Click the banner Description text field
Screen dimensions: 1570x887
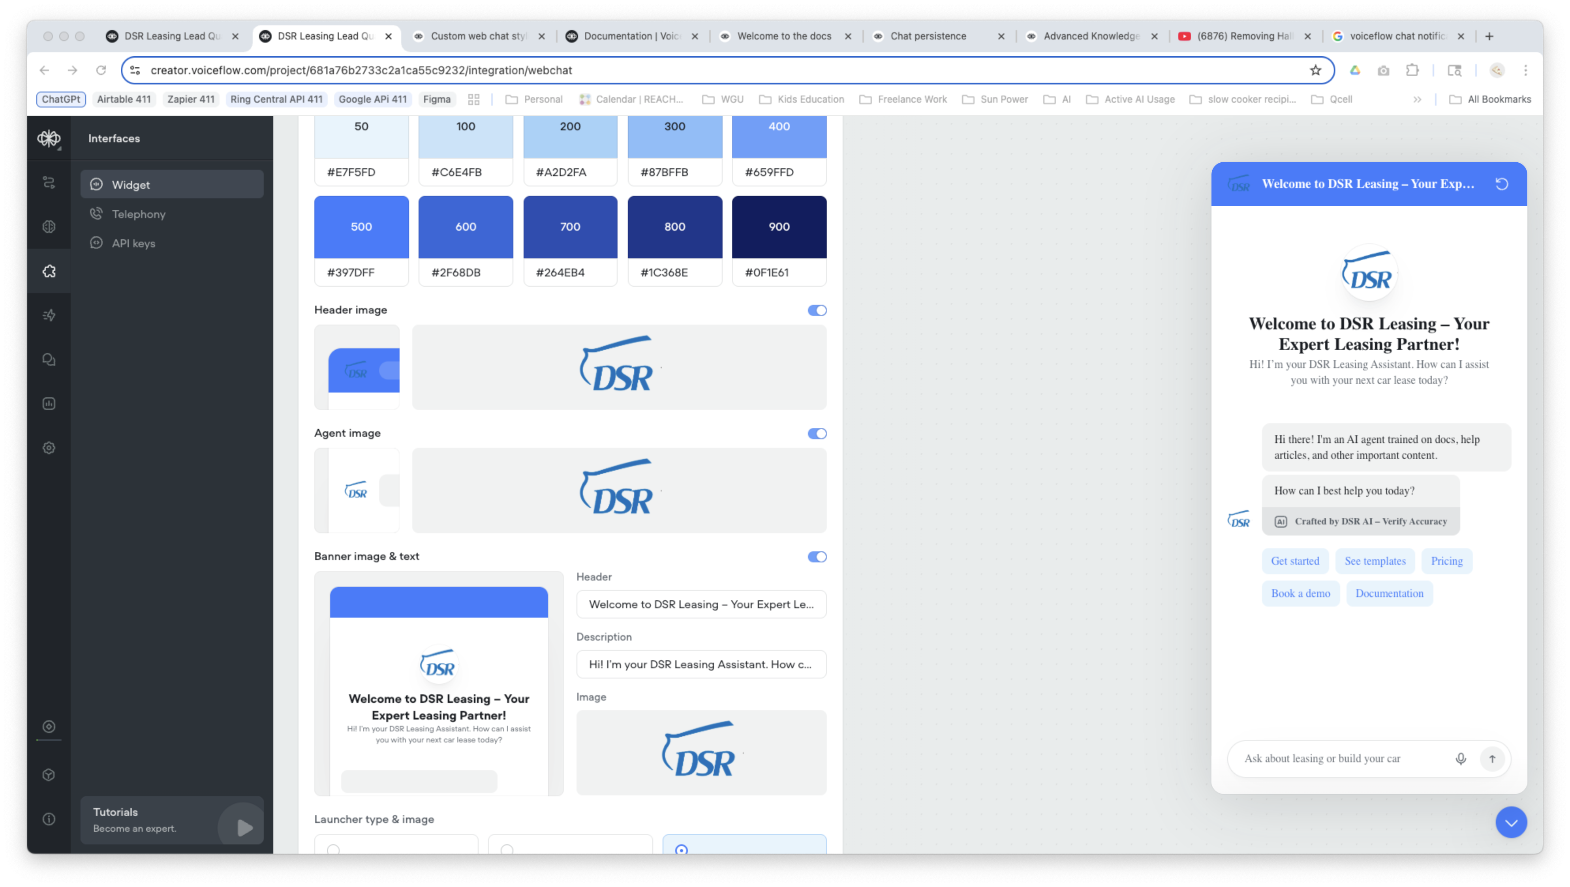701,665
